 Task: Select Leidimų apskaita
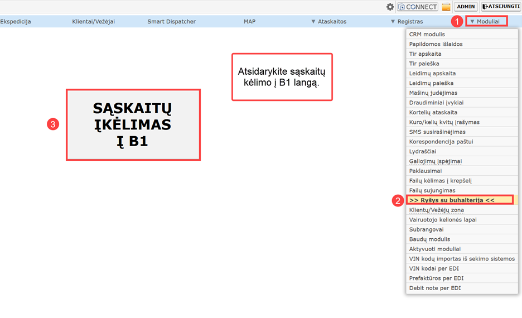[462, 73]
